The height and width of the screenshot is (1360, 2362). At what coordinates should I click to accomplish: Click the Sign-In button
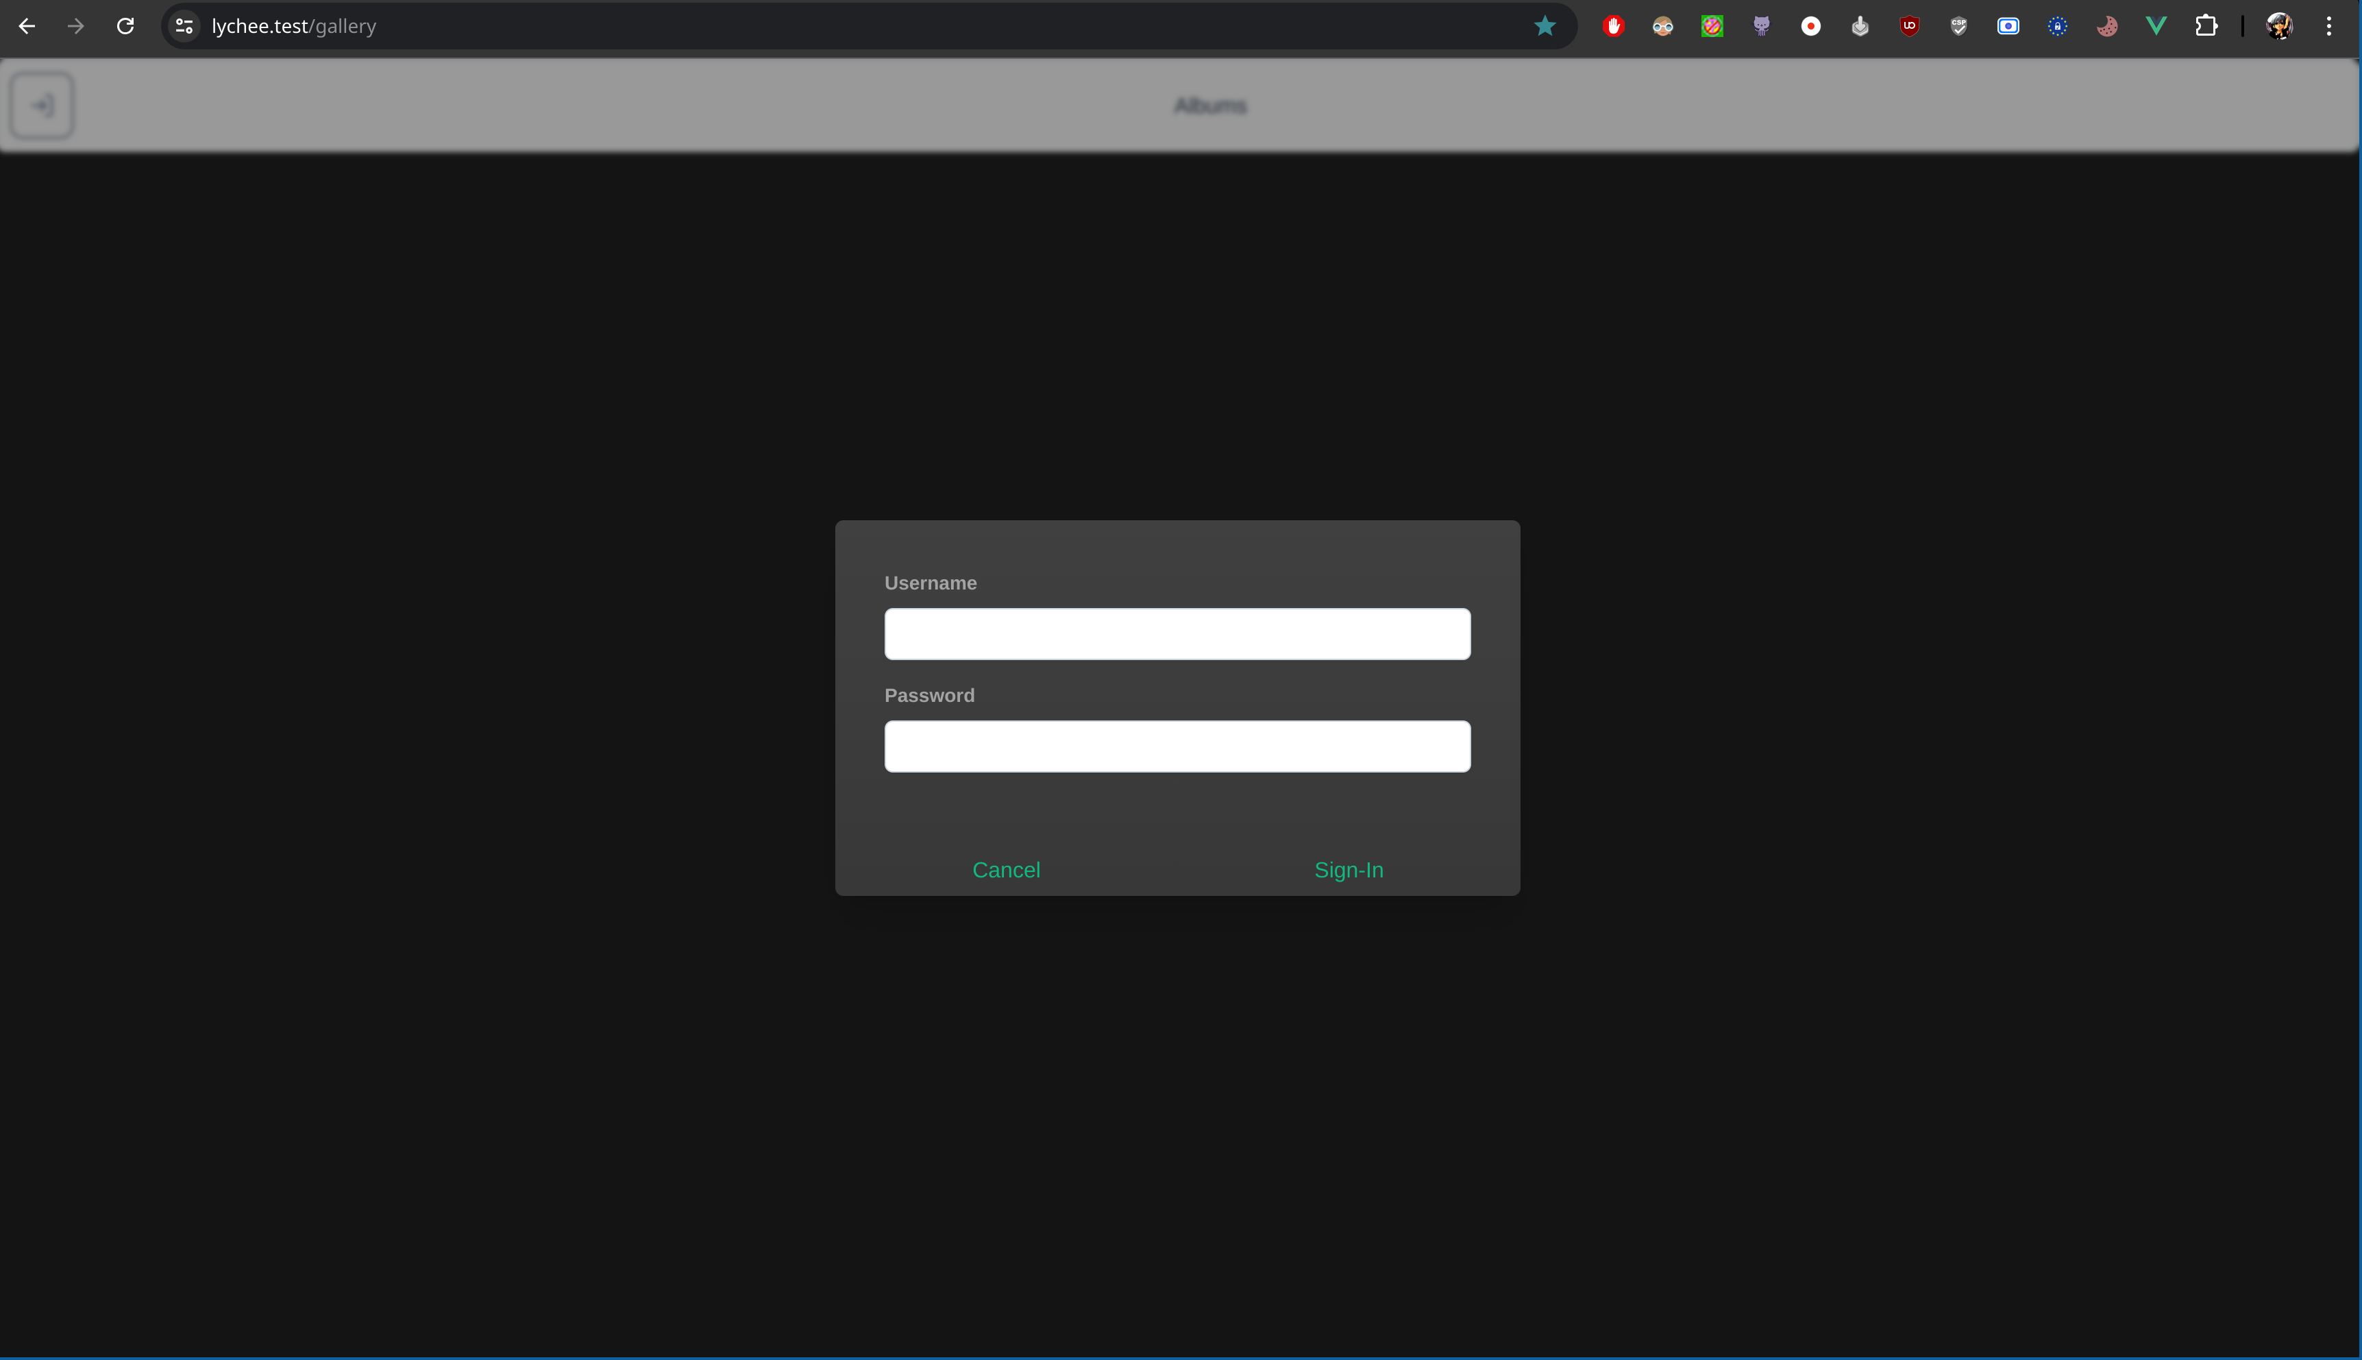pyautogui.click(x=1349, y=870)
